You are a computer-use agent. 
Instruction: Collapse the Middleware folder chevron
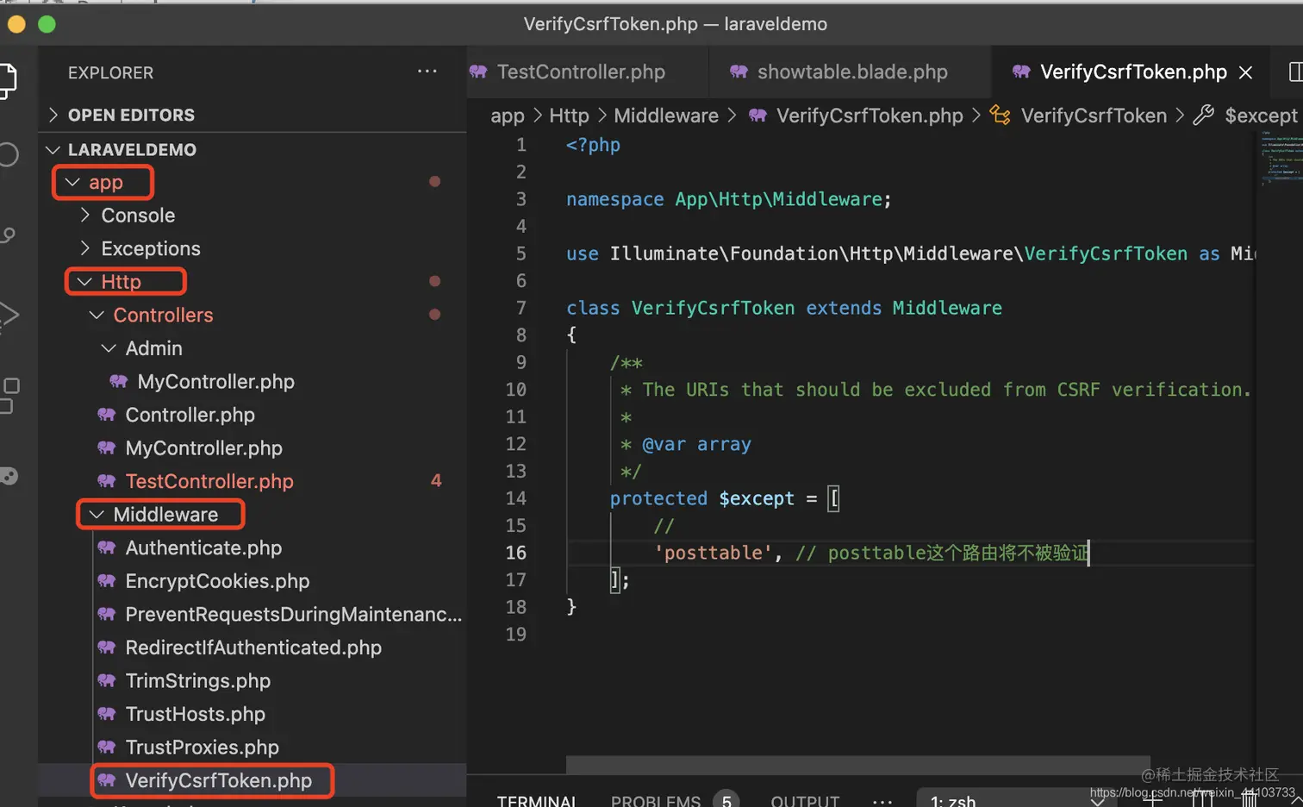(97, 515)
